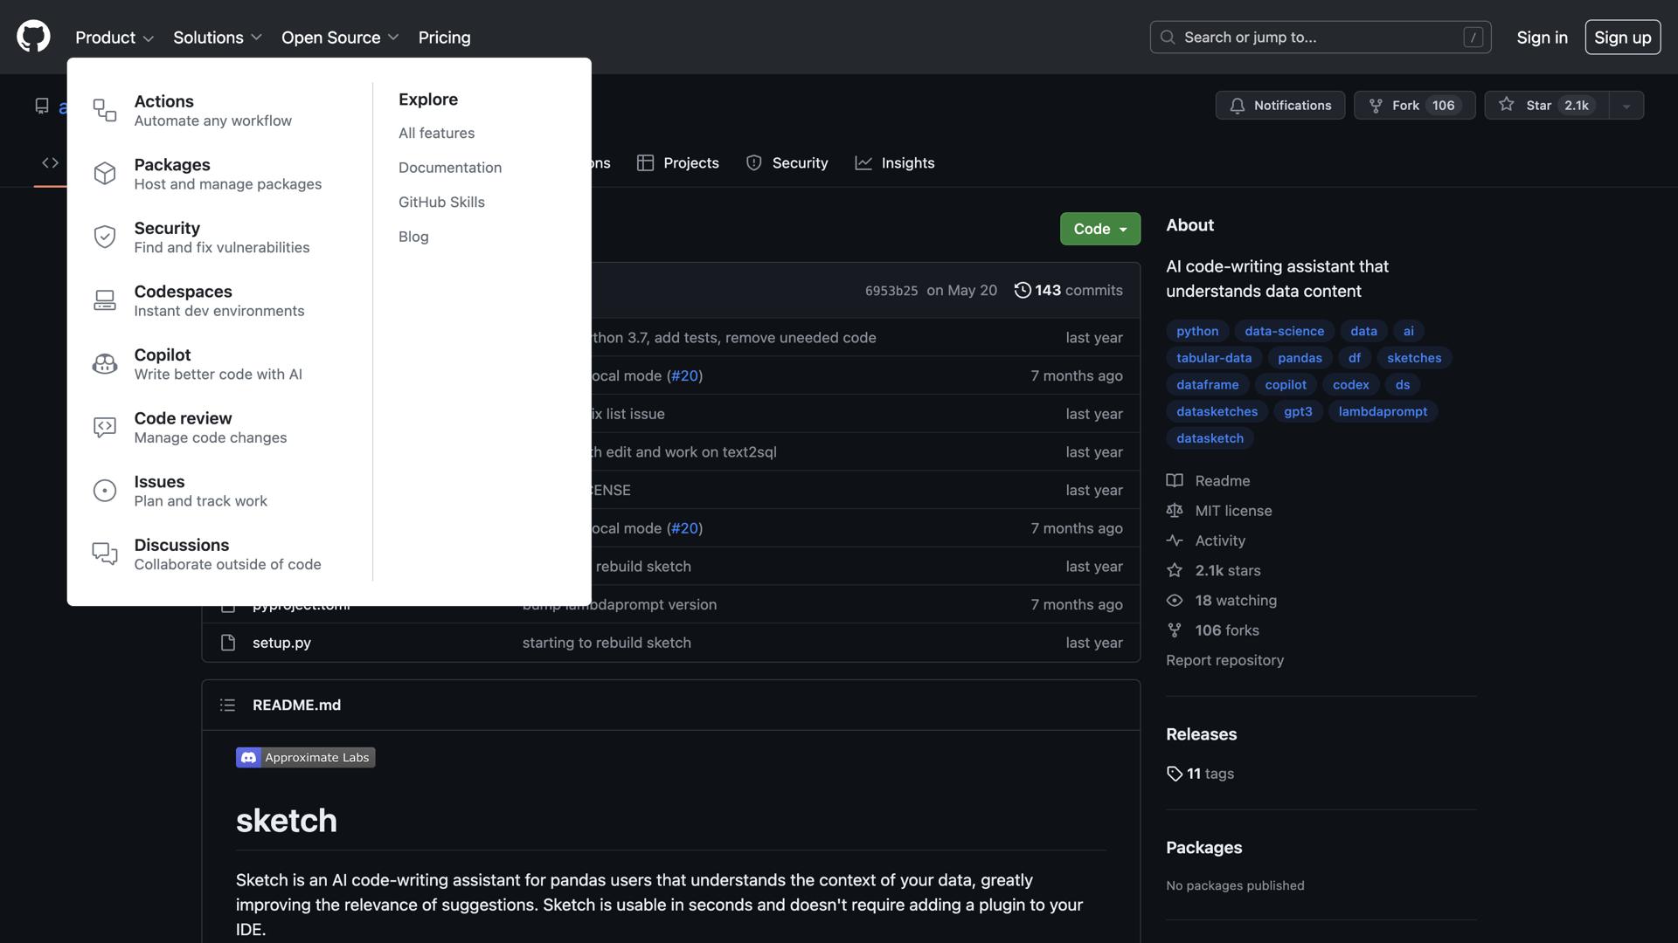Open the Projects tab
1678x943 pixels.
click(678, 163)
